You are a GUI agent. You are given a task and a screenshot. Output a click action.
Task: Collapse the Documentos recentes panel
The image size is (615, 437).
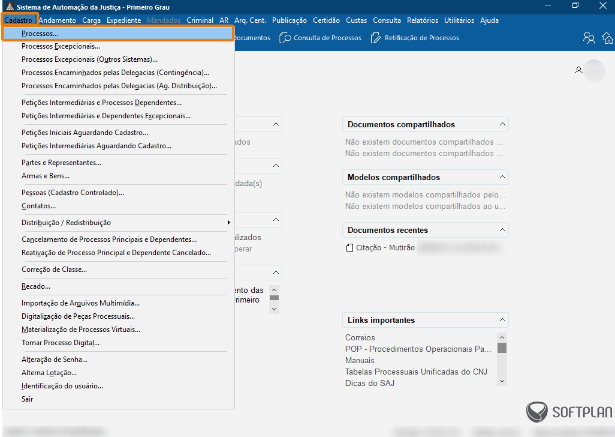point(502,230)
